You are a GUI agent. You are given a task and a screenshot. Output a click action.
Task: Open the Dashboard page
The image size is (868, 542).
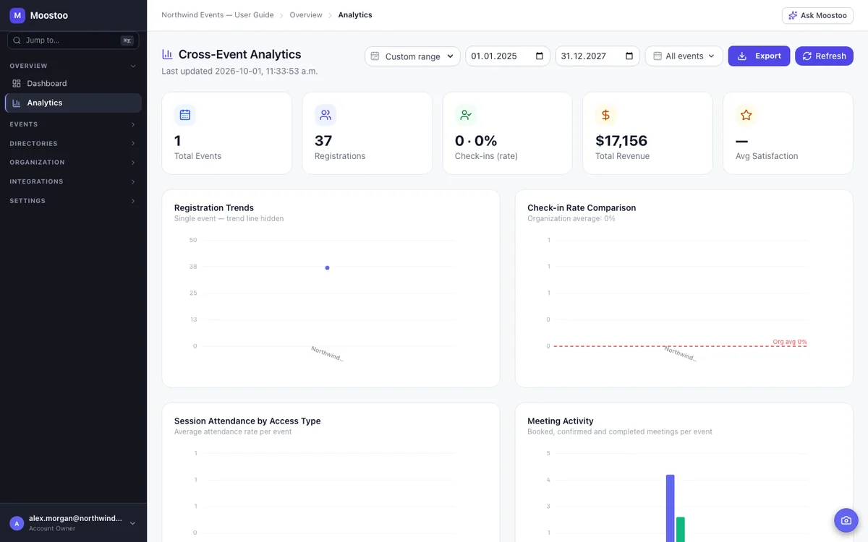[x=73, y=84]
